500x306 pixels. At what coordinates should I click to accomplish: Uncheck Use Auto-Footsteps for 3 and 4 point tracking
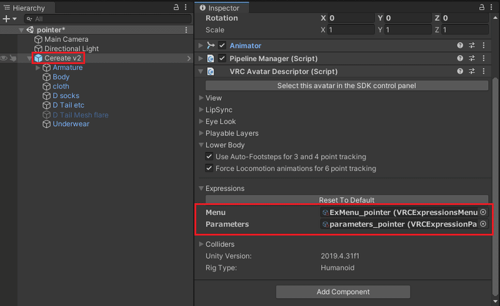point(209,157)
